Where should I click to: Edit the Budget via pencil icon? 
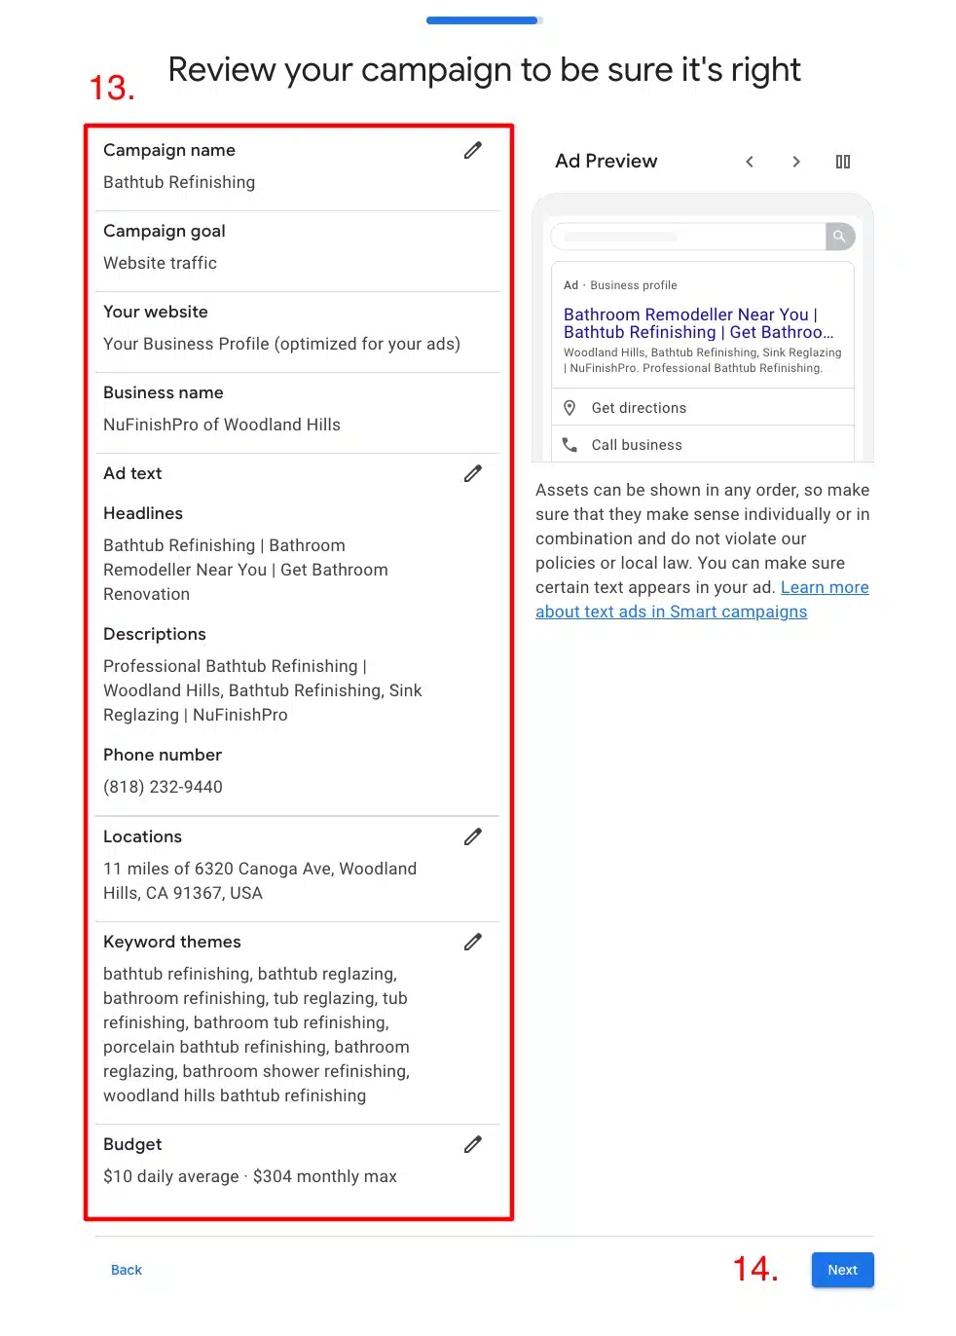(x=473, y=1144)
